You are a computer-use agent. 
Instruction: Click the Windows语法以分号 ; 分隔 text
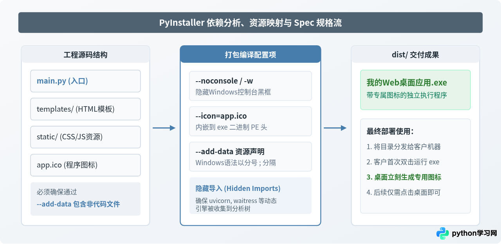pos(236,163)
